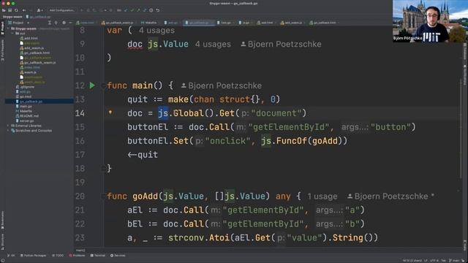
Task: Expand External Libraries node
Action: coord(8,126)
